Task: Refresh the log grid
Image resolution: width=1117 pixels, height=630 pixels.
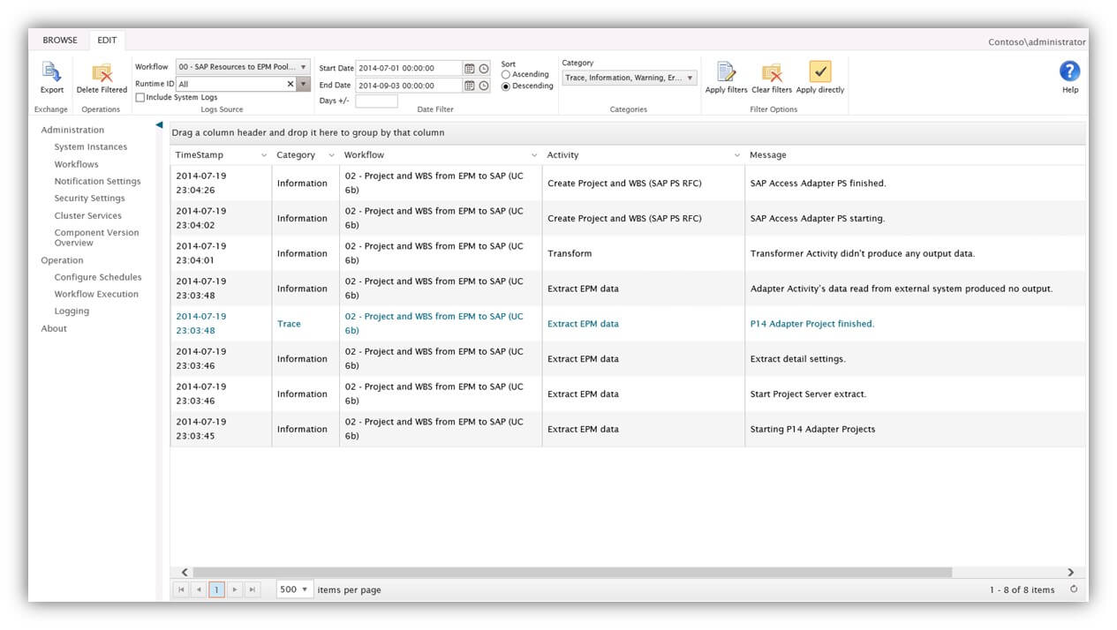Action: click(x=1074, y=589)
